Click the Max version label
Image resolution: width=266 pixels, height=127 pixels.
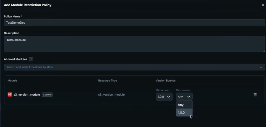click(x=183, y=90)
